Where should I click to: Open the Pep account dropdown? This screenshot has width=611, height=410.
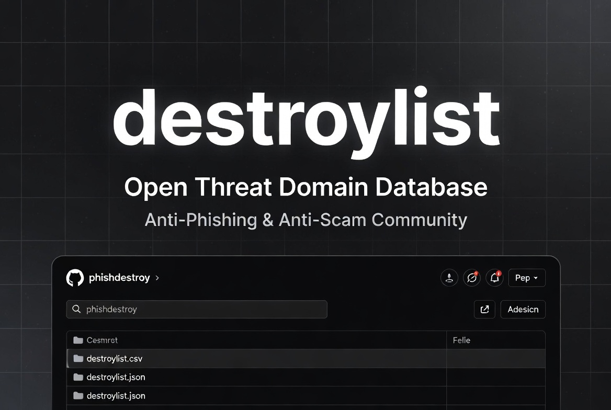pos(527,278)
